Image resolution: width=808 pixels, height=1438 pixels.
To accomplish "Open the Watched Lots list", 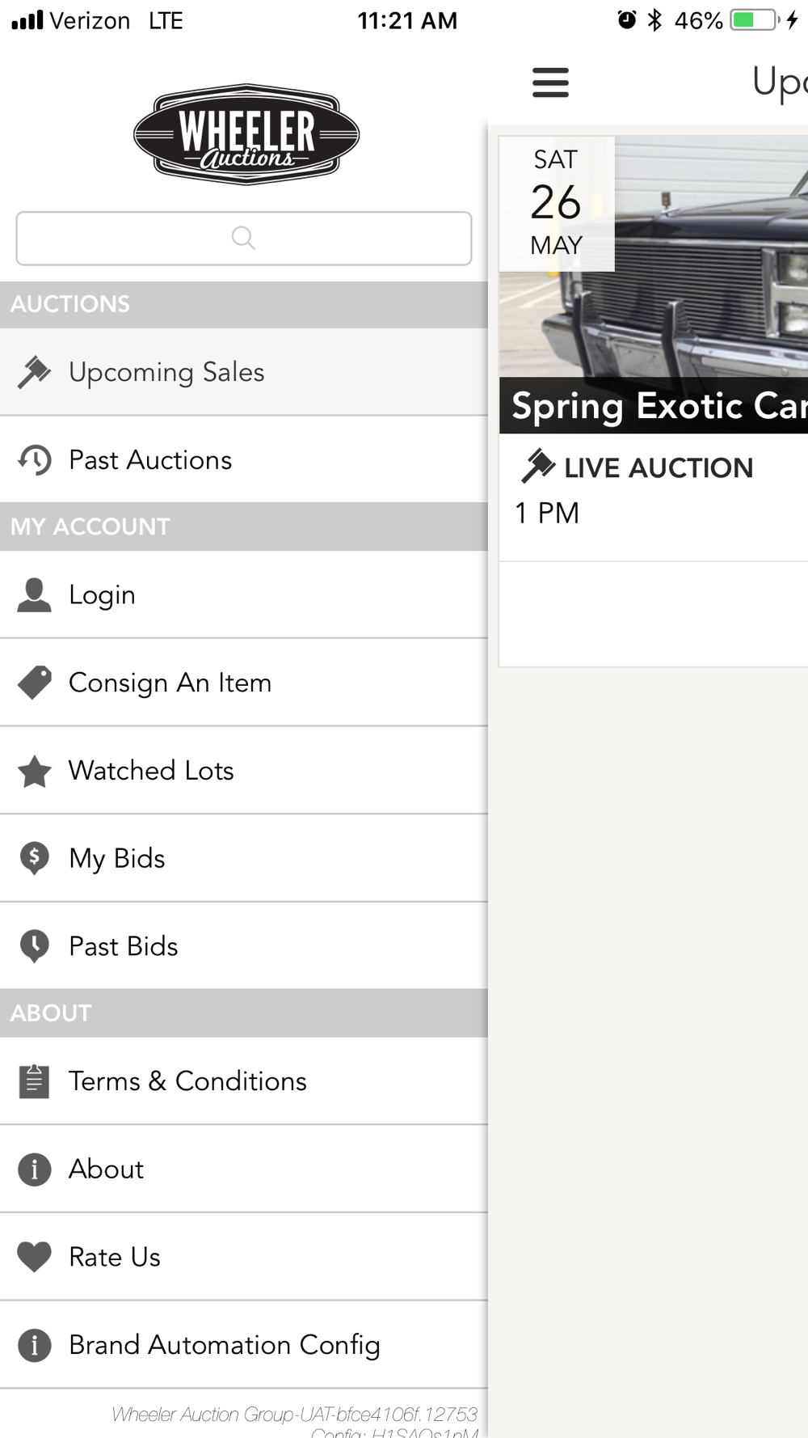I will (244, 771).
